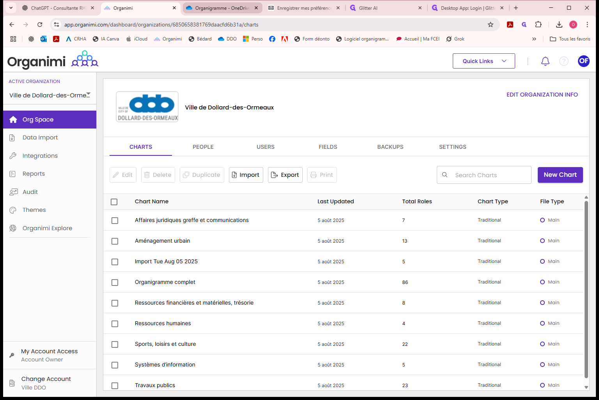The width and height of the screenshot is (599, 400).
Task: Click EDIT ORGANIZATION INFO link
Action: [542, 95]
